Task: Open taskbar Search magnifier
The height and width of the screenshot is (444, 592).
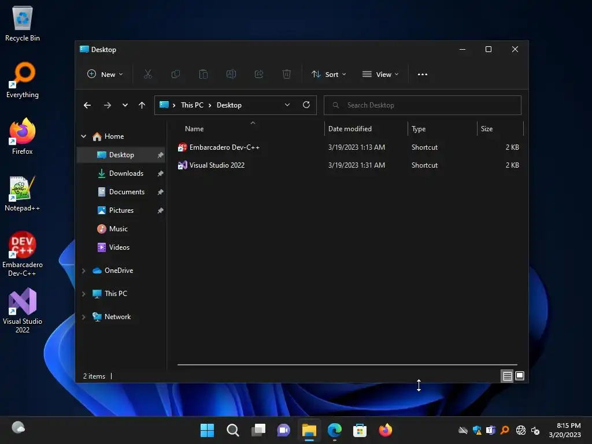Action: [232, 430]
